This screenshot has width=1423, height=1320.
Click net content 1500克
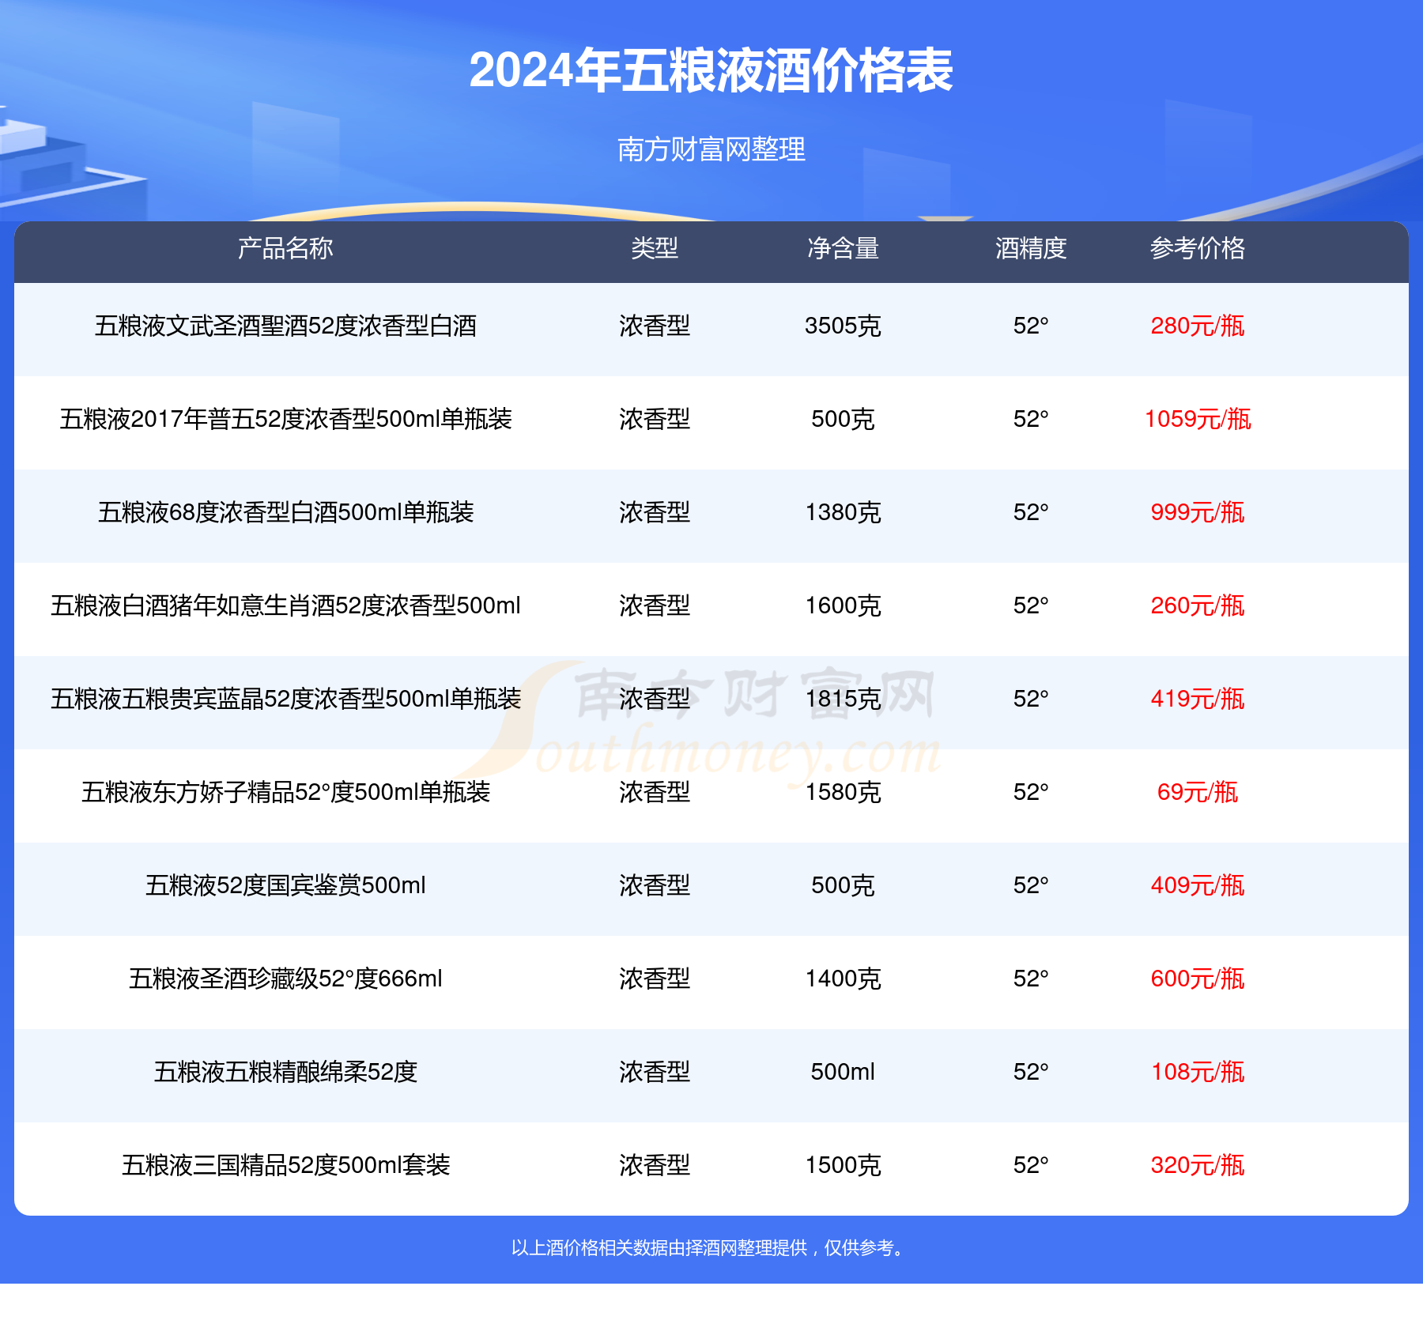coord(843,1165)
